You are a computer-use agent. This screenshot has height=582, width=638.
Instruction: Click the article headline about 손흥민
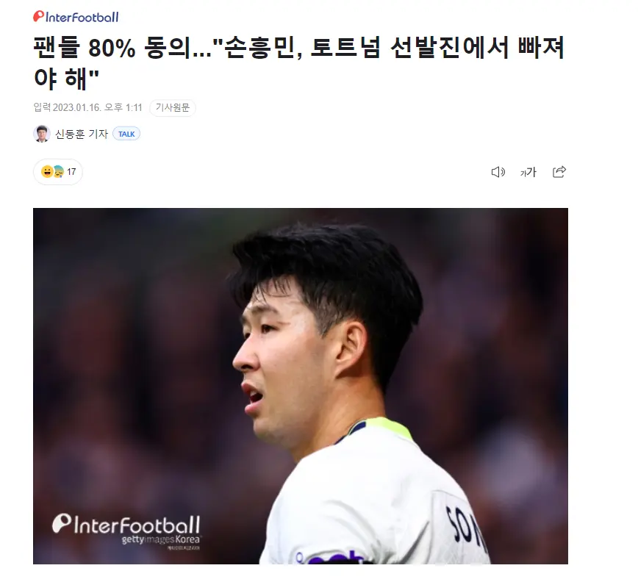click(x=299, y=62)
